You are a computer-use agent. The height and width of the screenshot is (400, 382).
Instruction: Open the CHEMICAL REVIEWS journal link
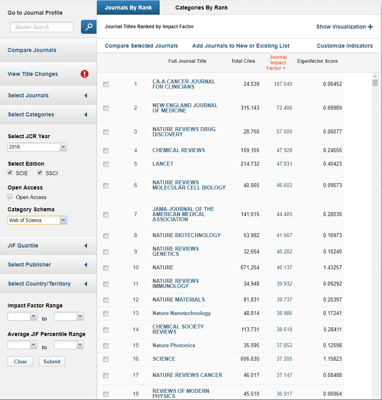click(x=179, y=151)
